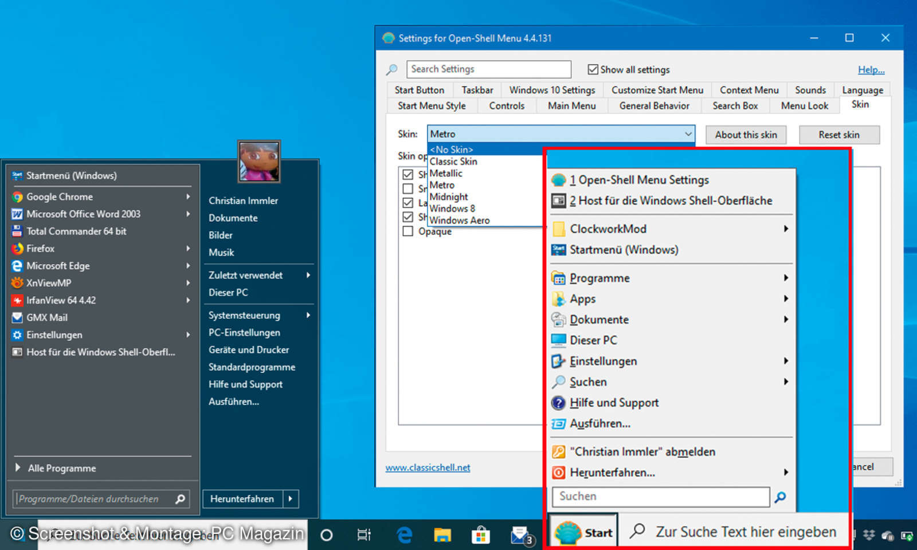Open Dieser PC in the Open-Shell menu
This screenshot has width=917, height=550.
pos(593,340)
